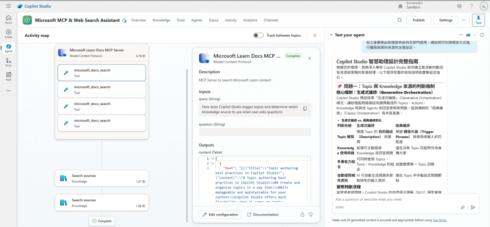Click thumbs down on the details card
This screenshot has height=227, width=490.
(311, 214)
